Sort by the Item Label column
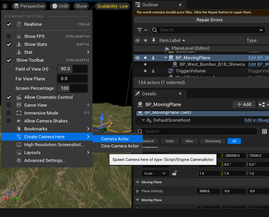The image size is (269, 217). 201,41
